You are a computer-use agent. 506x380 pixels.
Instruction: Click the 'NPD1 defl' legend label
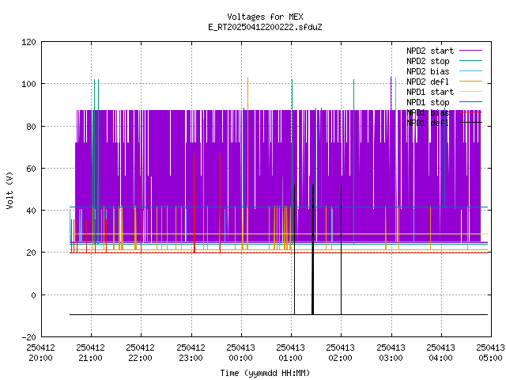(x=428, y=123)
